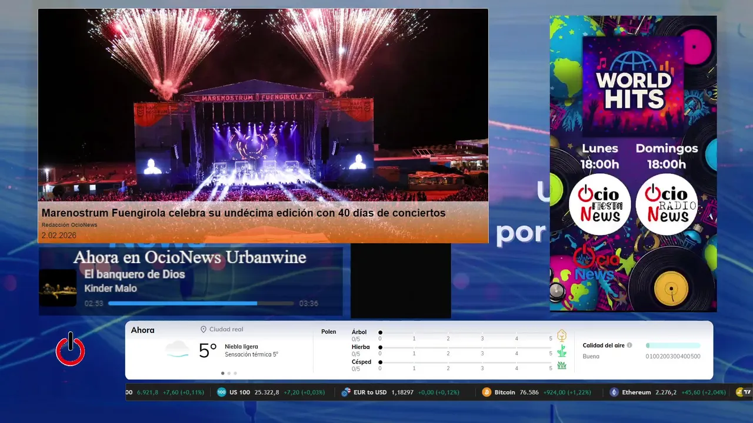Click the Ahora weather heading
The image size is (753, 423).
click(x=142, y=330)
